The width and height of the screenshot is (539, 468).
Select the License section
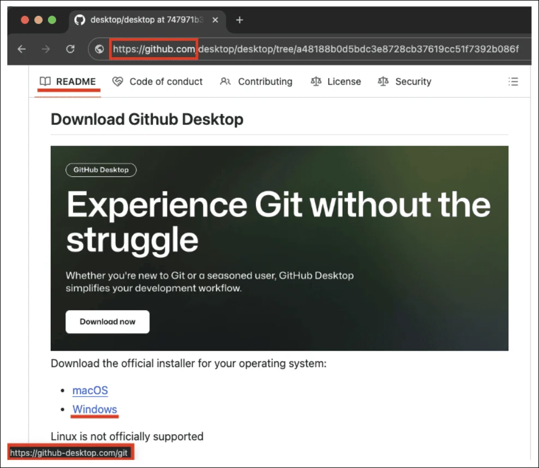tap(344, 81)
